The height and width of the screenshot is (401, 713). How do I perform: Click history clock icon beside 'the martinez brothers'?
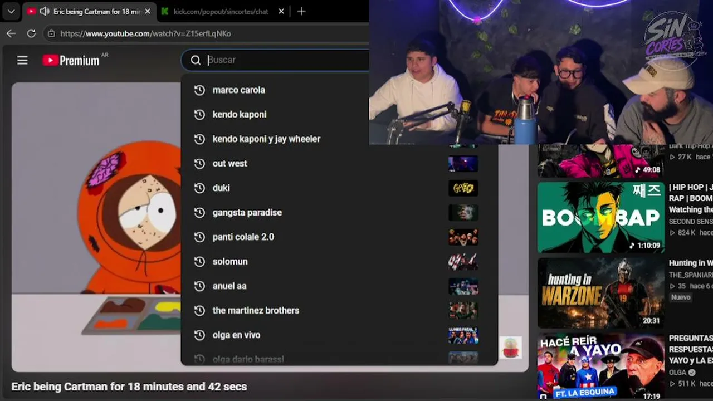coord(199,310)
